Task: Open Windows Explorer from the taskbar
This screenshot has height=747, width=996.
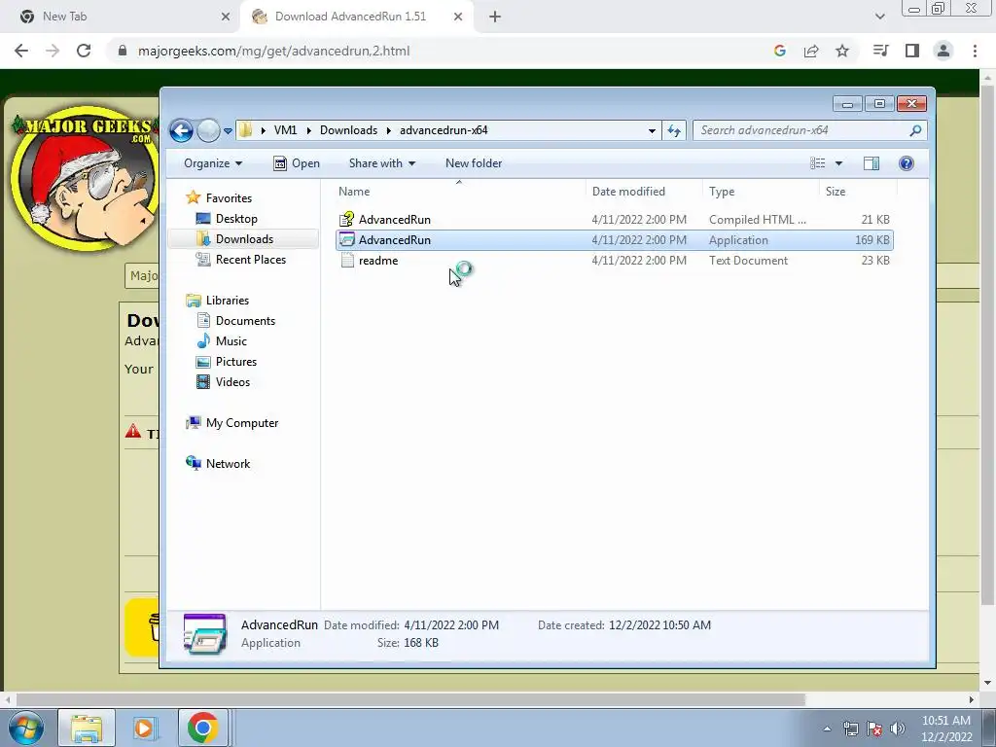Action: tap(87, 728)
